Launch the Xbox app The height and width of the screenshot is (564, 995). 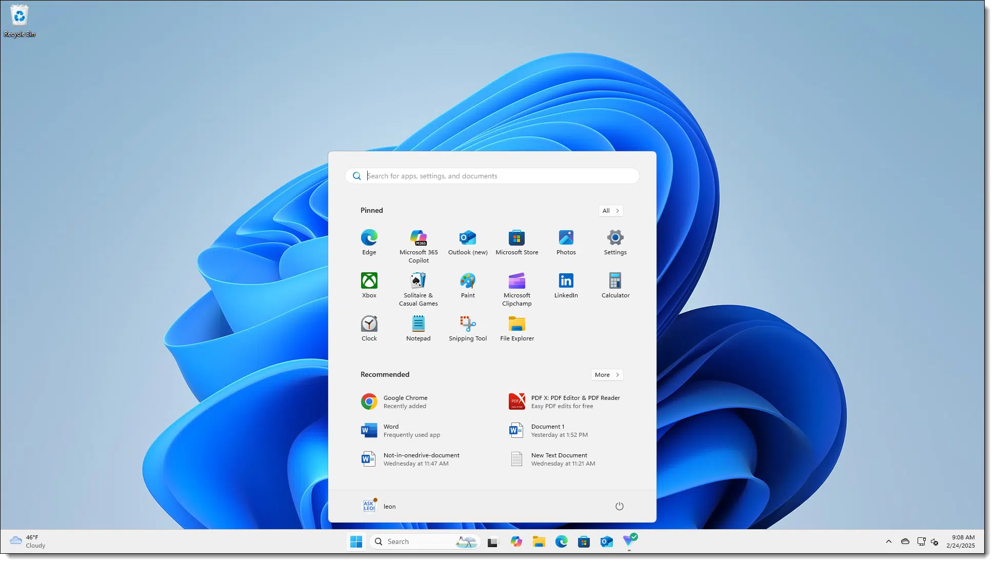tap(369, 285)
